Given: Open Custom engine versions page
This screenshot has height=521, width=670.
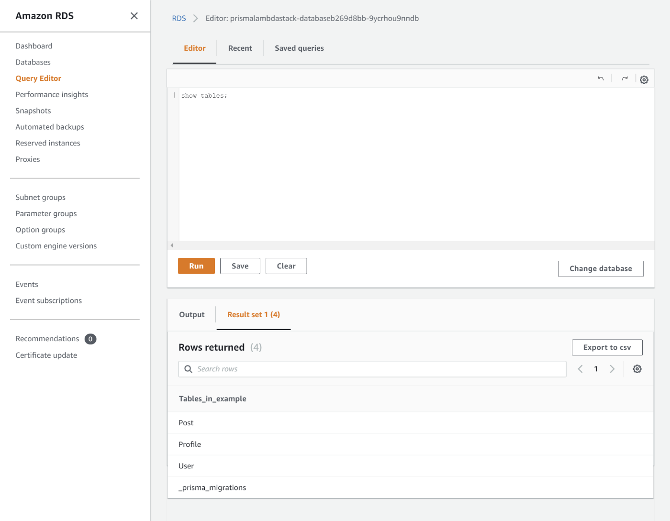Looking at the screenshot, I should click(56, 246).
